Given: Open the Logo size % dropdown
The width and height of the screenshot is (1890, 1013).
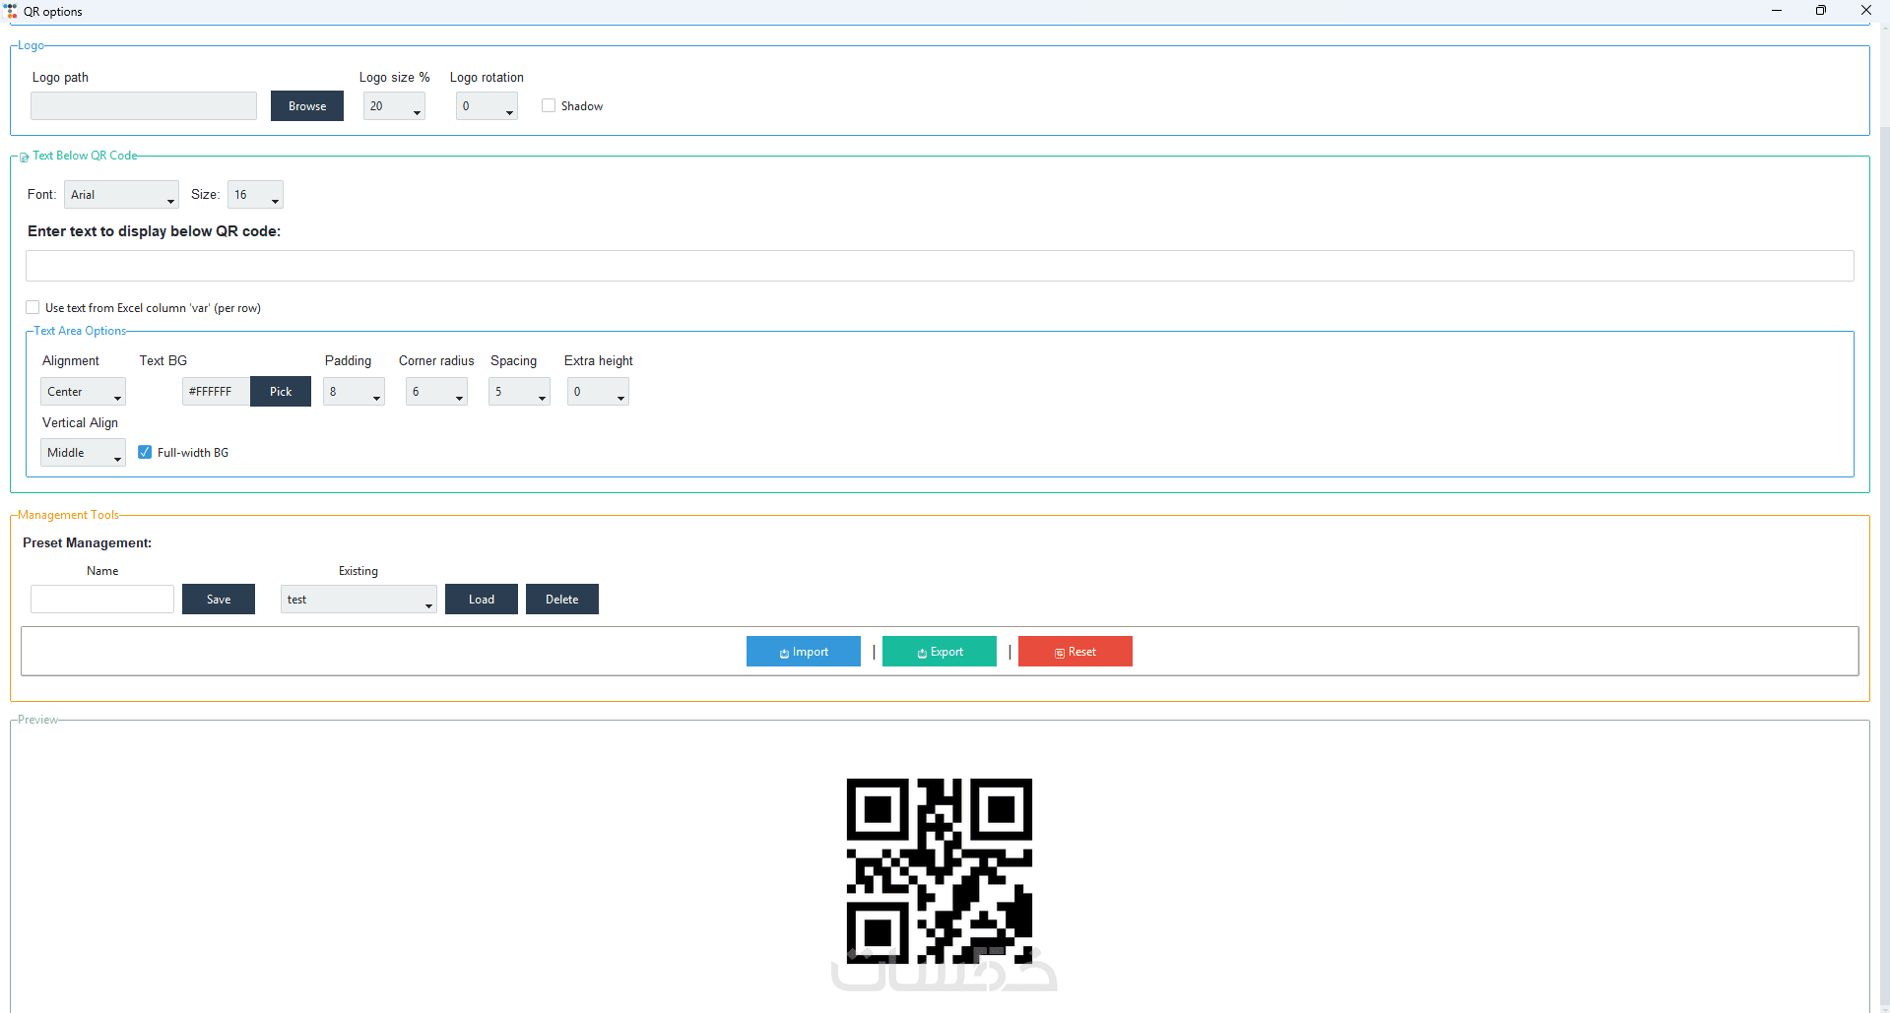Looking at the screenshot, I should click(x=394, y=106).
